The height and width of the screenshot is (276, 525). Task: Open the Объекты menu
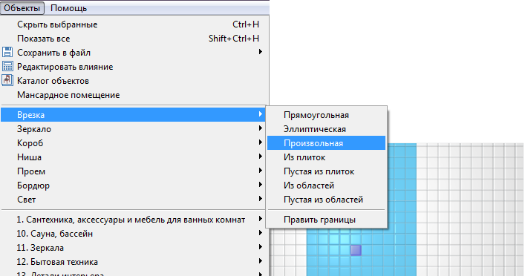[x=22, y=8]
